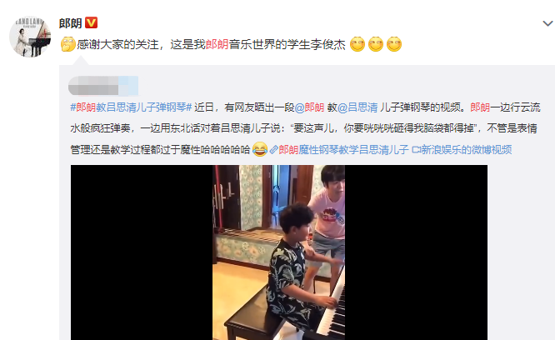Open 郎朗 username at top of post

click(71, 23)
